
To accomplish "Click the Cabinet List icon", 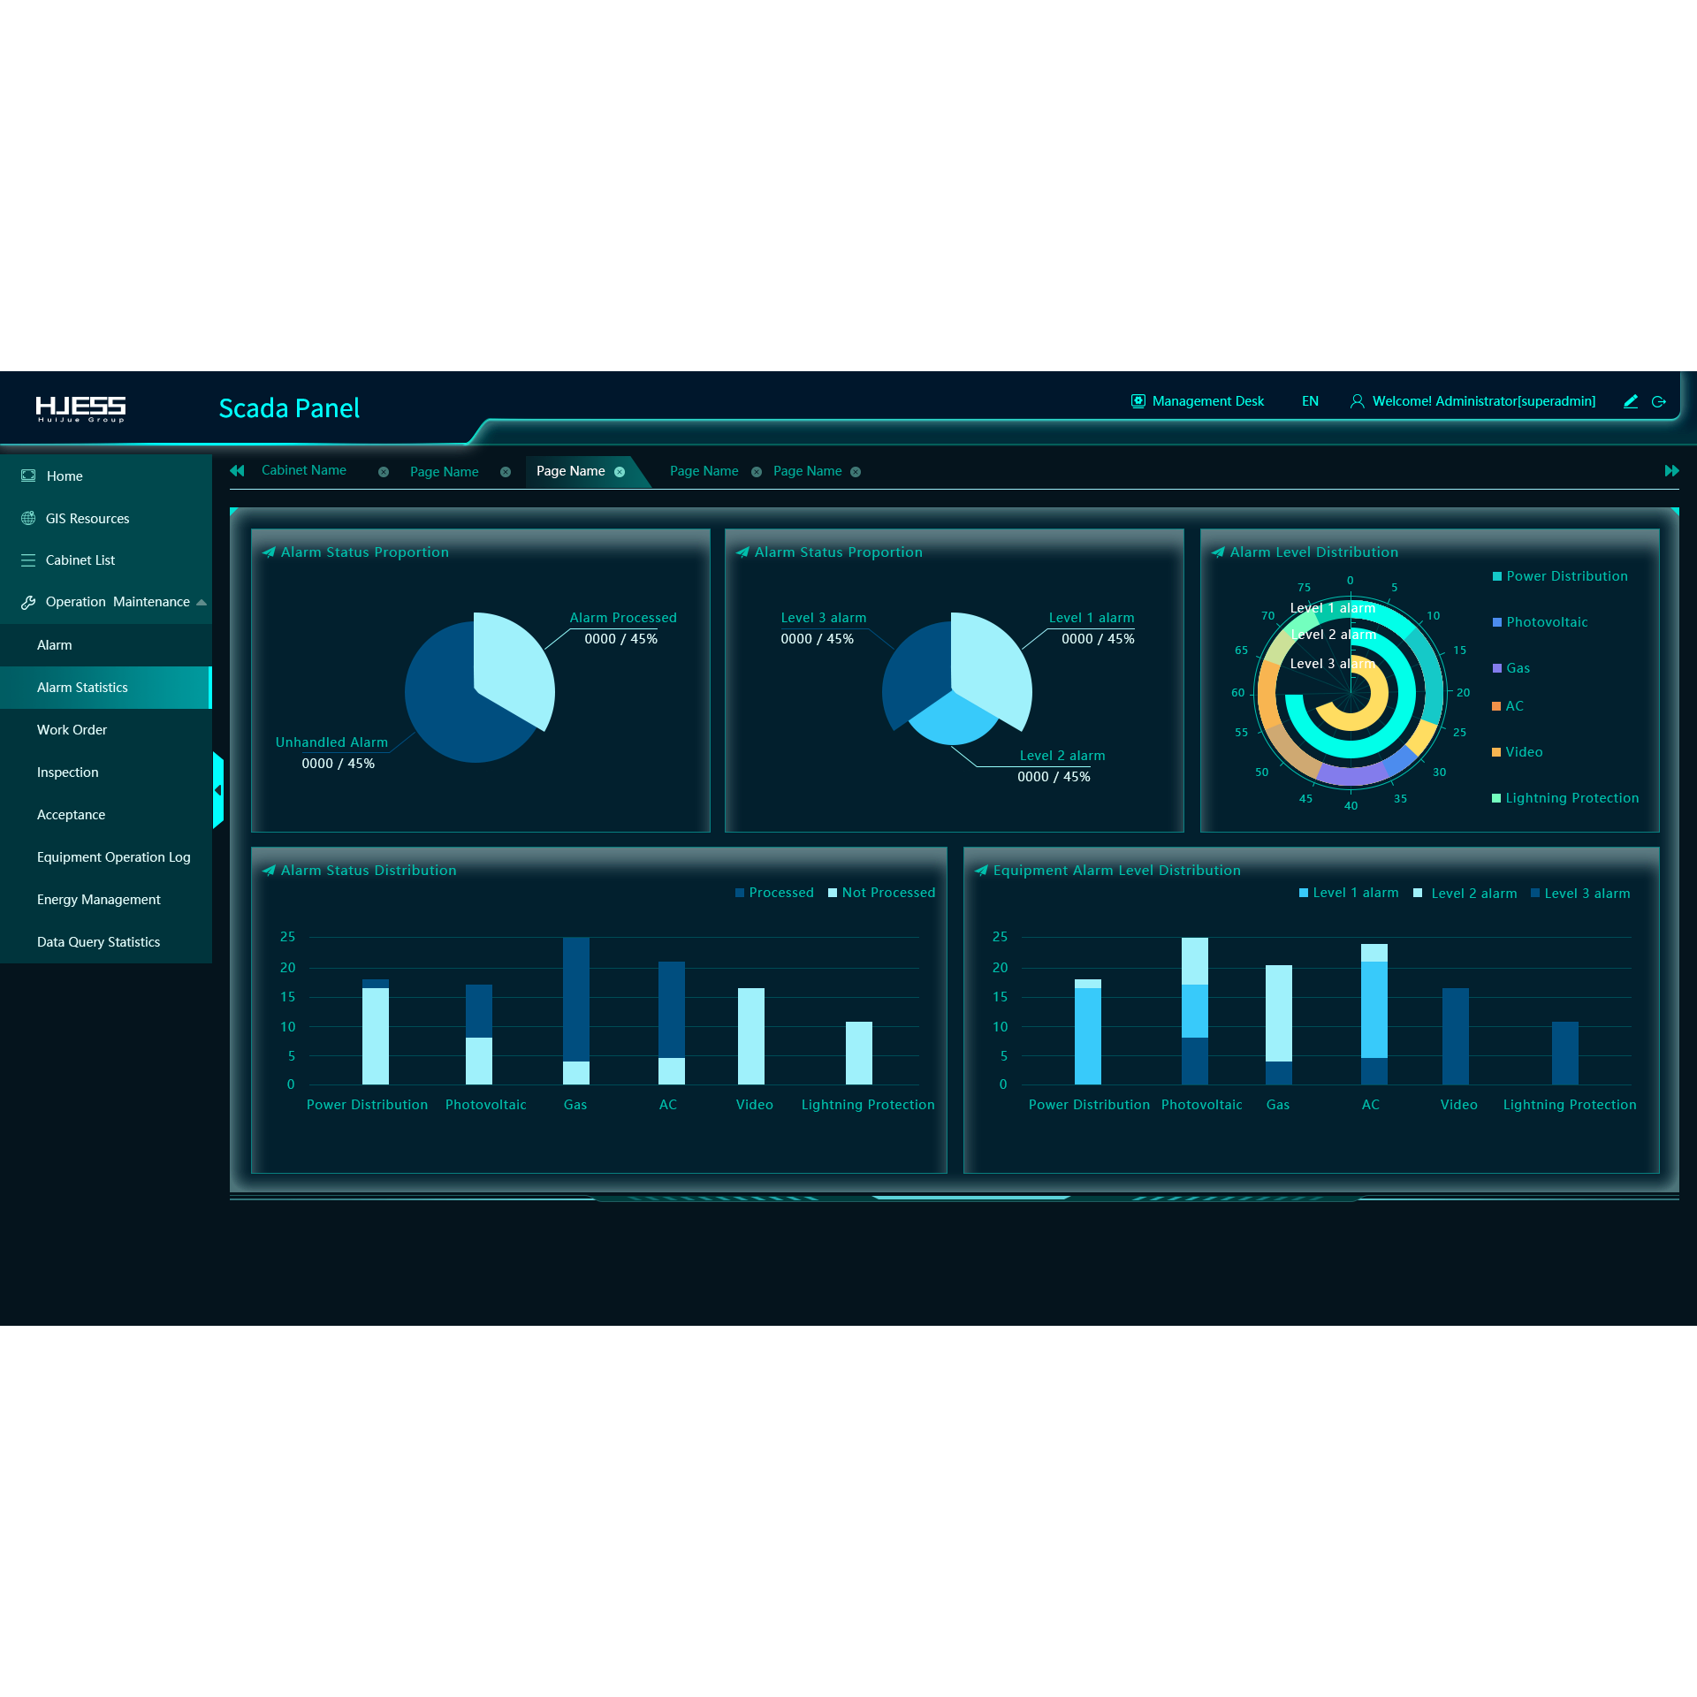I will [27, 560].
